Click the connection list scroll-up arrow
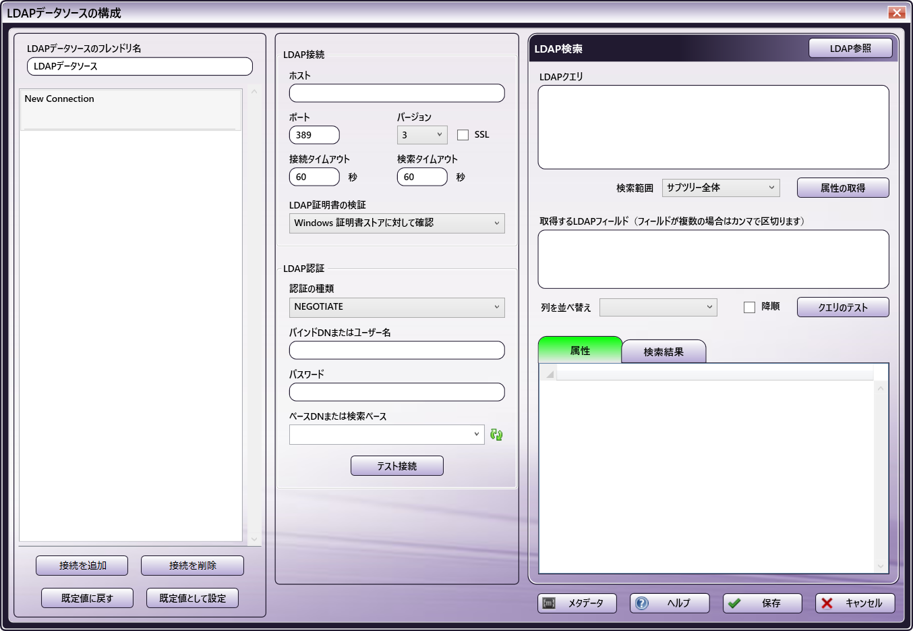The image size is (913, 631). (254, 92)
